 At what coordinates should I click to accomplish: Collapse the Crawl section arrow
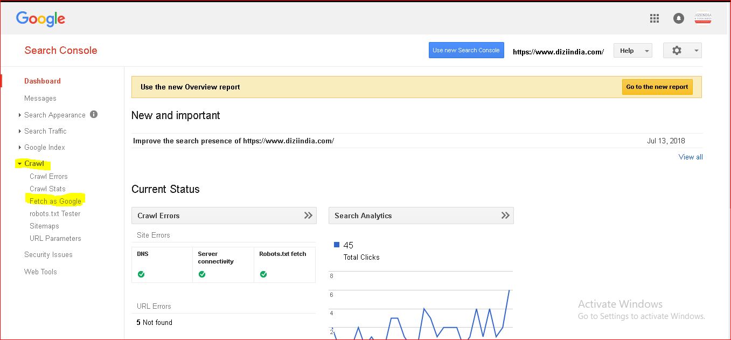(x=19, y=163)
